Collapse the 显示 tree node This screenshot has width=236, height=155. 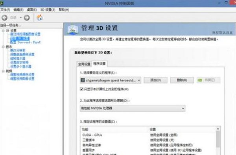click(x=3, y=47)
